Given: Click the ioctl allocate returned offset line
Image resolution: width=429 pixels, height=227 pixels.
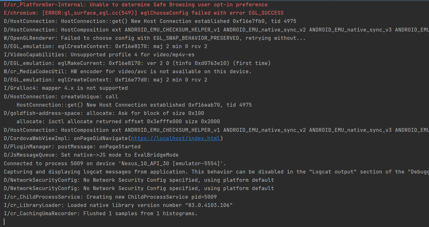Looking at the screenshot, I should point(118,122).
